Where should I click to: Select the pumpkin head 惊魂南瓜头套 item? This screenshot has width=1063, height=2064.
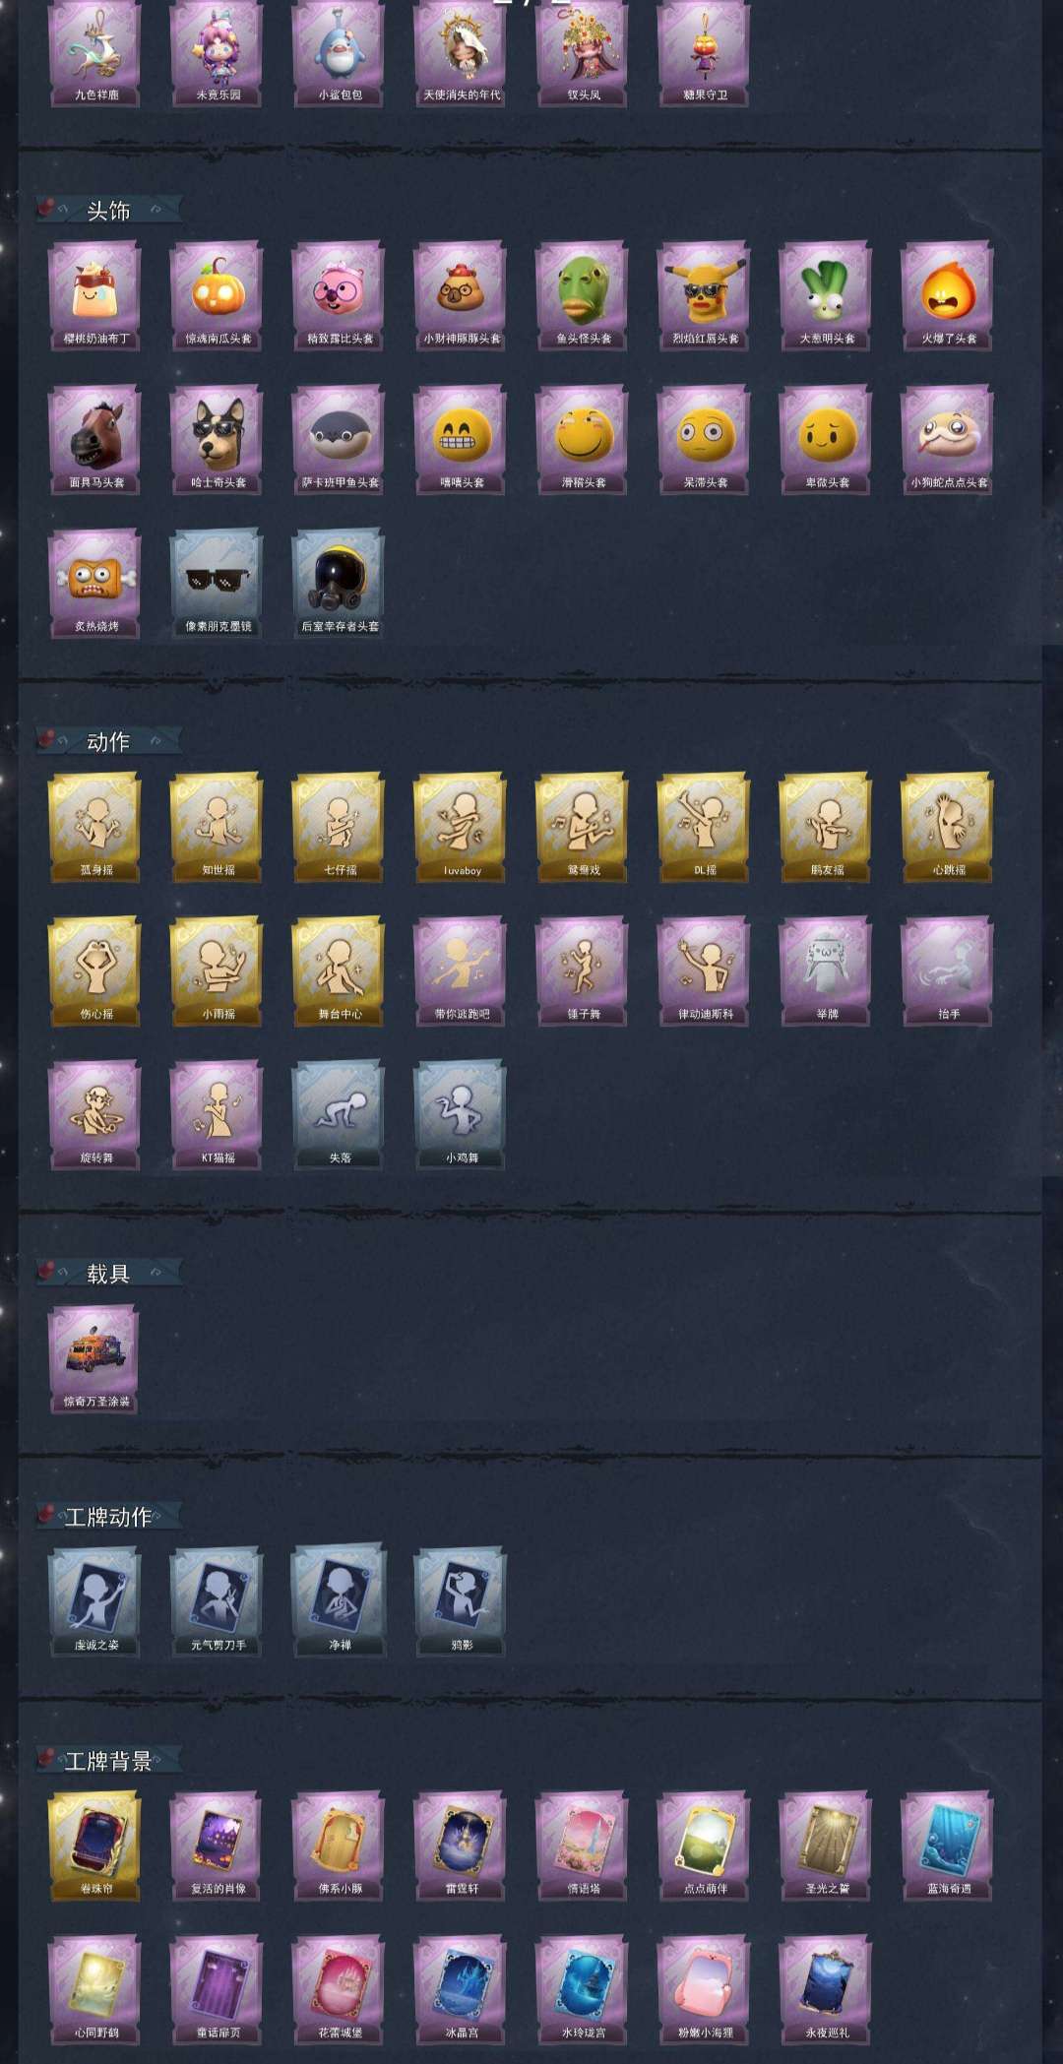218,296
